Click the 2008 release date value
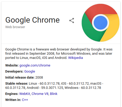 pos(39,78)
